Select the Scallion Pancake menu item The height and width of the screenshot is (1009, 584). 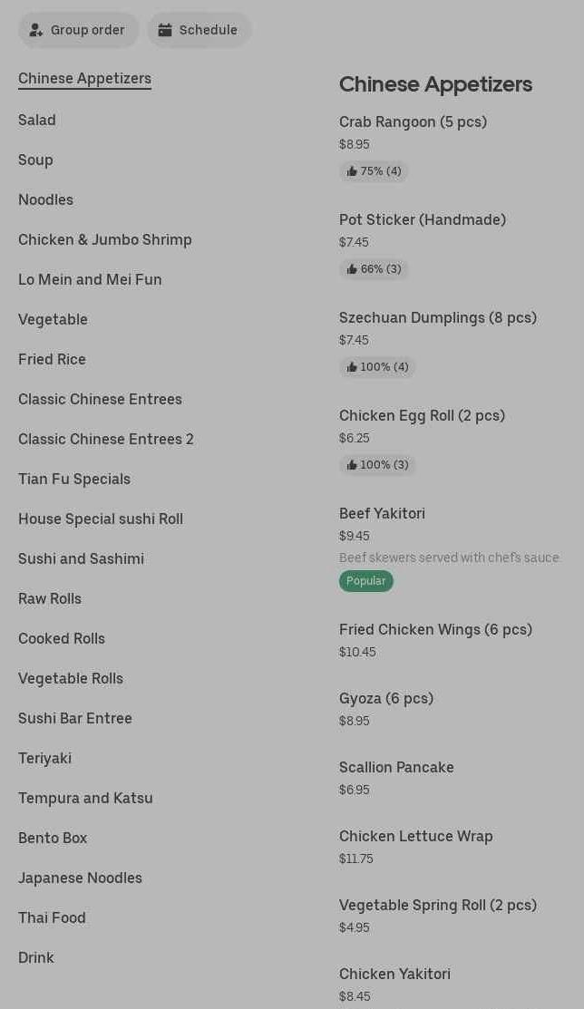[396, 768]
